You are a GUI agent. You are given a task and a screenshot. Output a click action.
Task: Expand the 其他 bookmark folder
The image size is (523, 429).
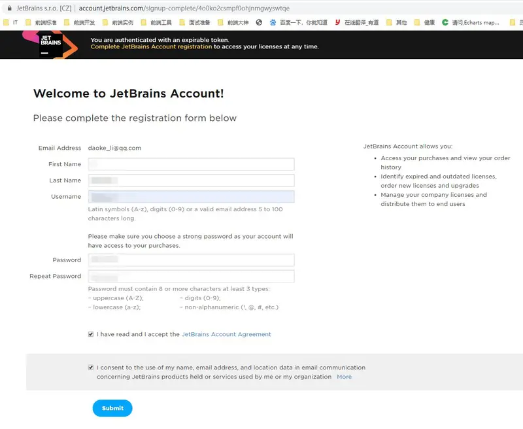(397, 22)
